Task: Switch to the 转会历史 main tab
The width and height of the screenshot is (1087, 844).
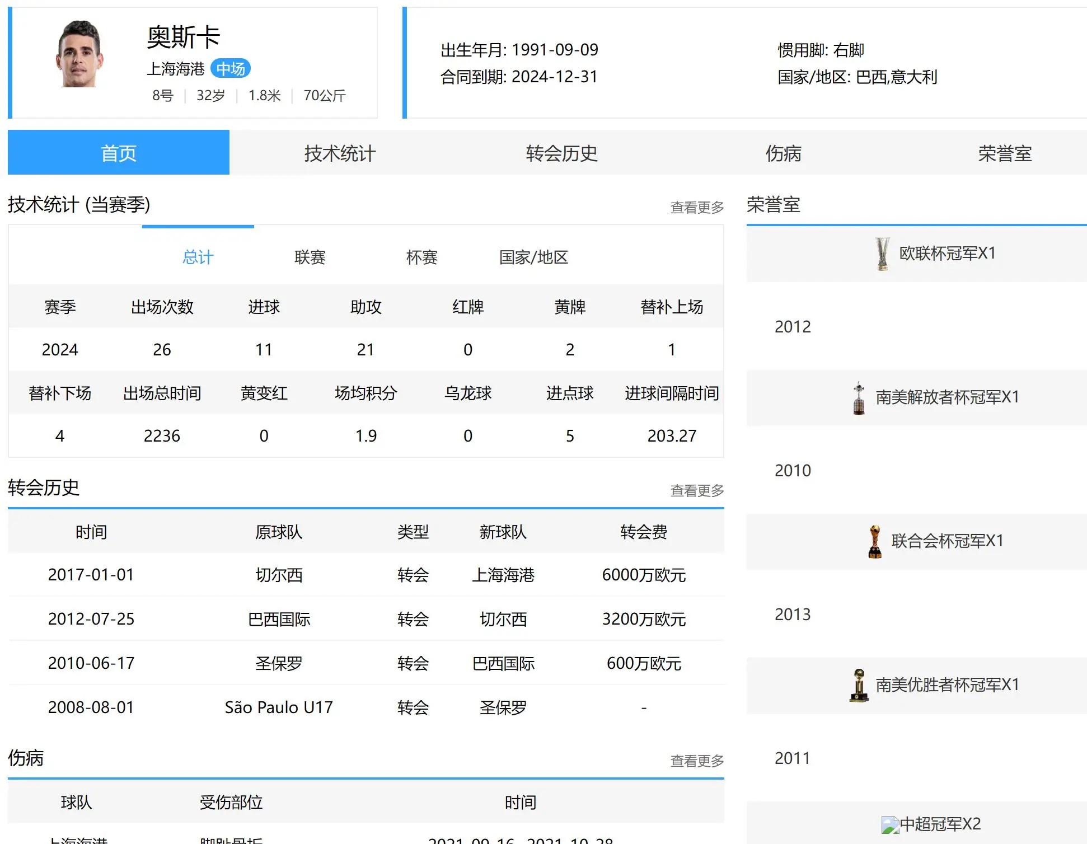Action: pyautogui.click(x=561, y=153)
